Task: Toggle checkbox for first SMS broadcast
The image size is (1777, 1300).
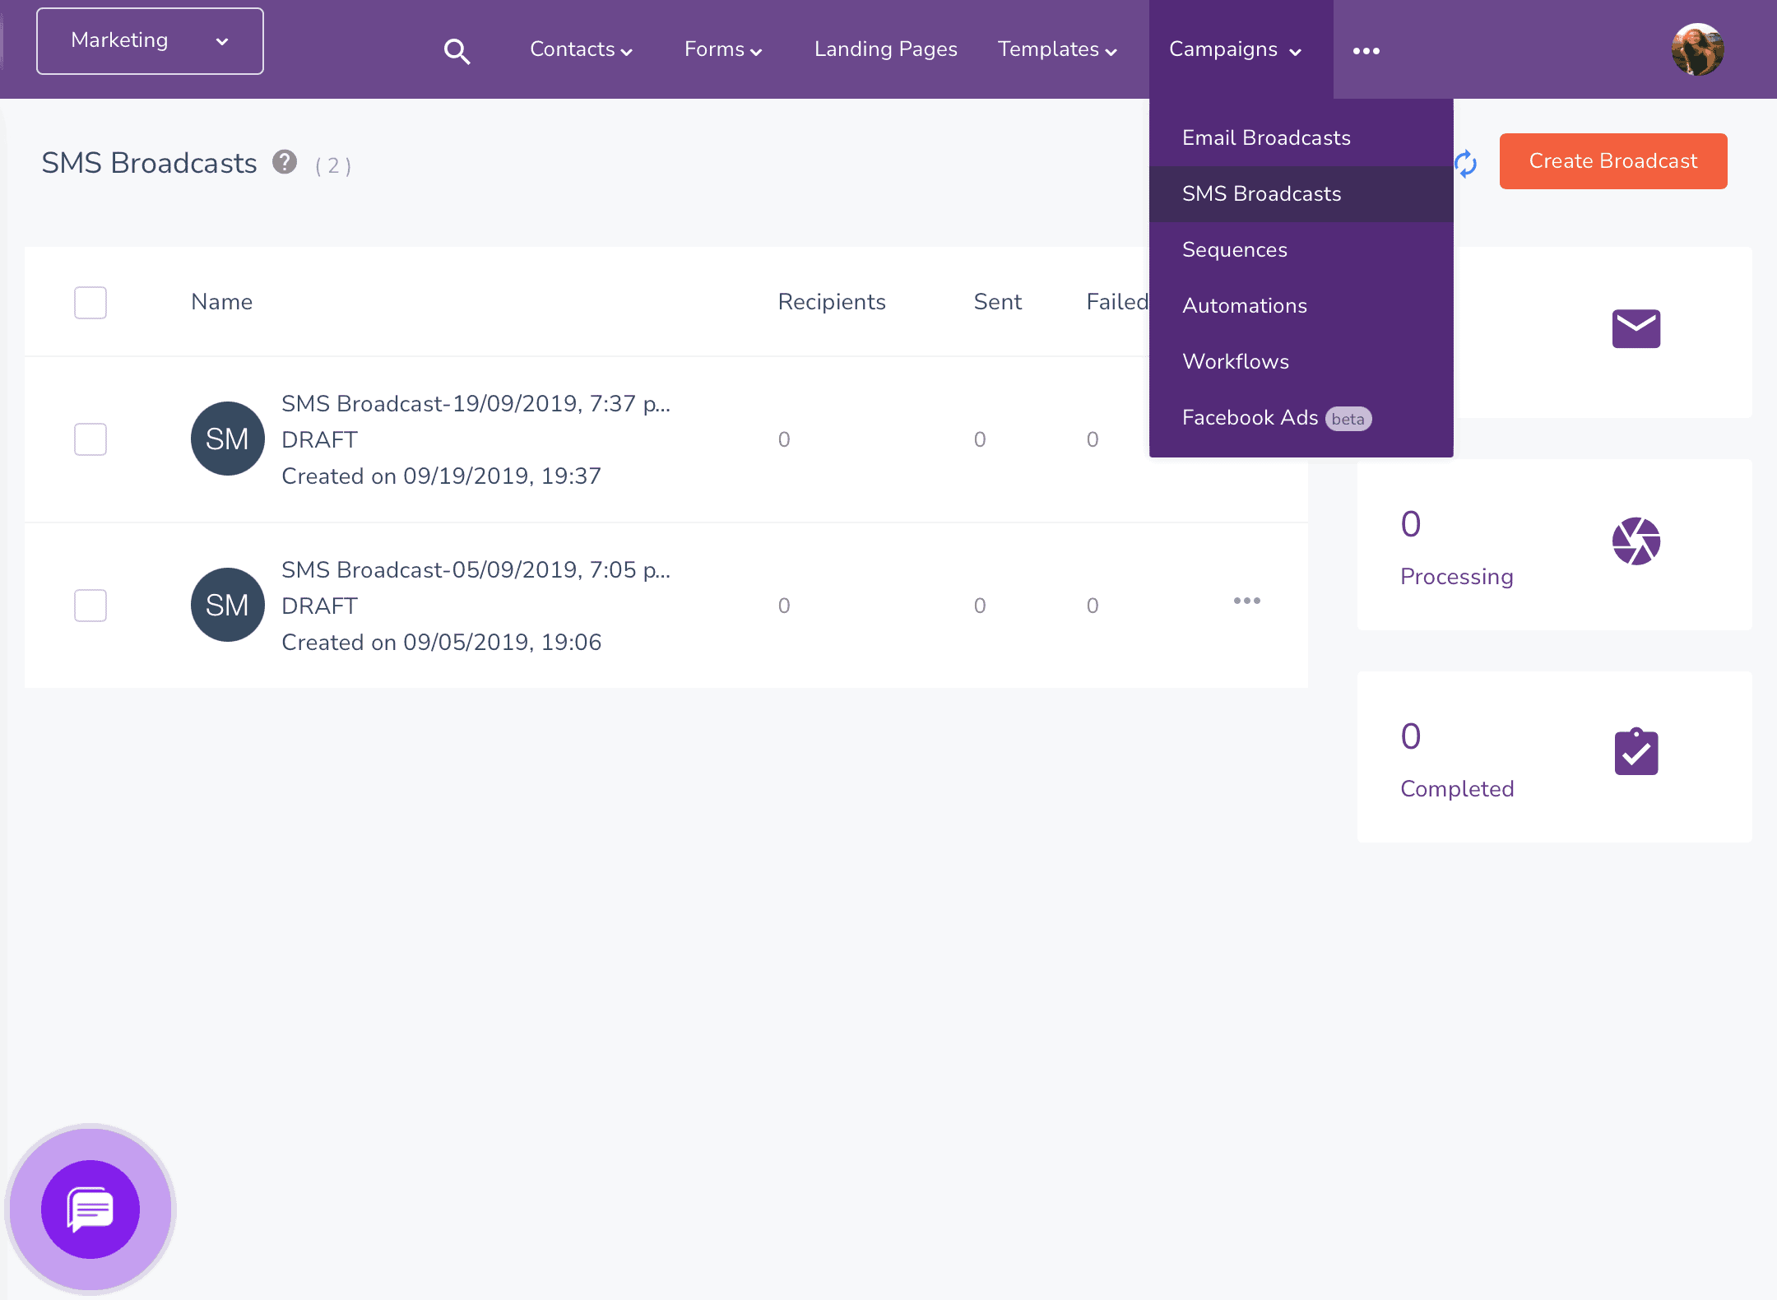Action: [x=90, y=439]
